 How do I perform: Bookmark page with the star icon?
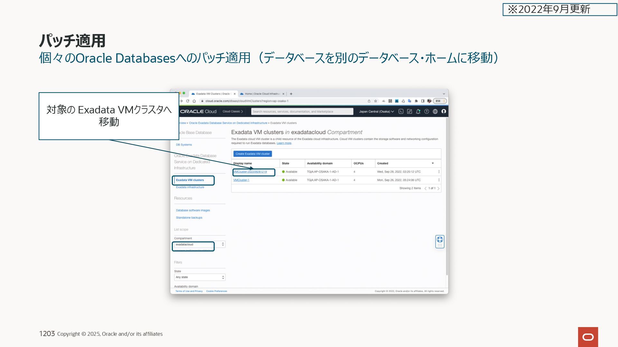click(x=375, y=101)
